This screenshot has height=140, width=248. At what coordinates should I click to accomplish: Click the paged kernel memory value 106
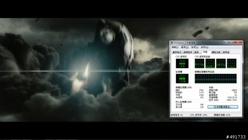click(x=201, y=105)
